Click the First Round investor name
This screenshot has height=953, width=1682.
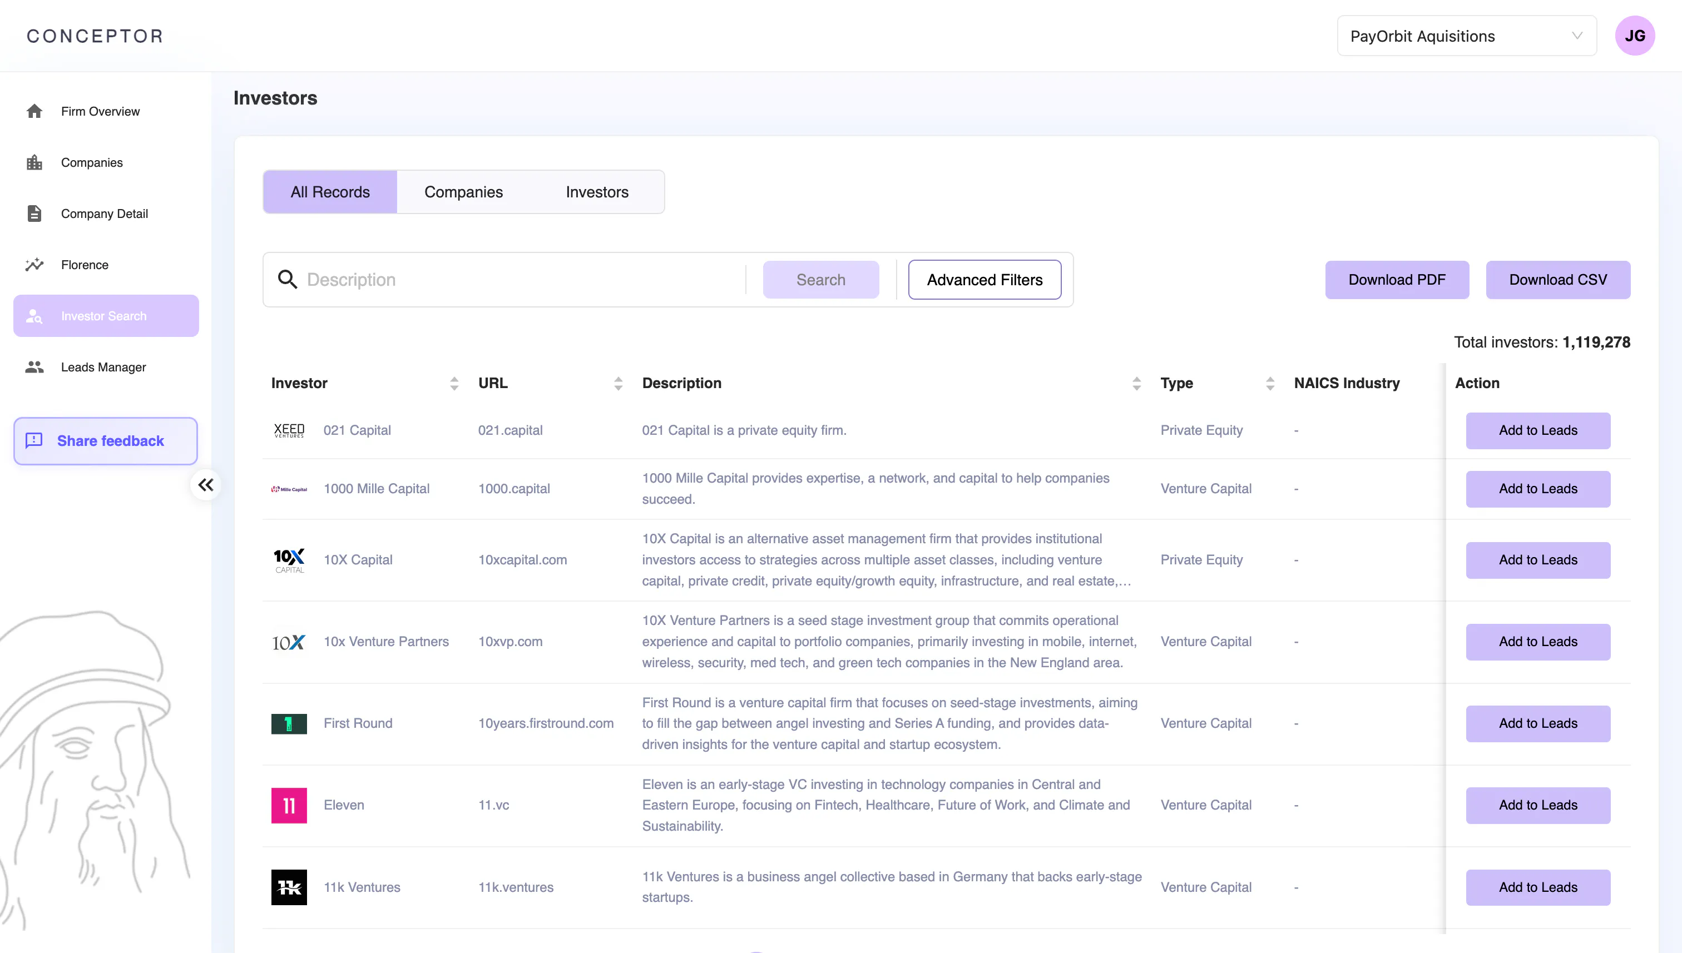click(358, 724)
